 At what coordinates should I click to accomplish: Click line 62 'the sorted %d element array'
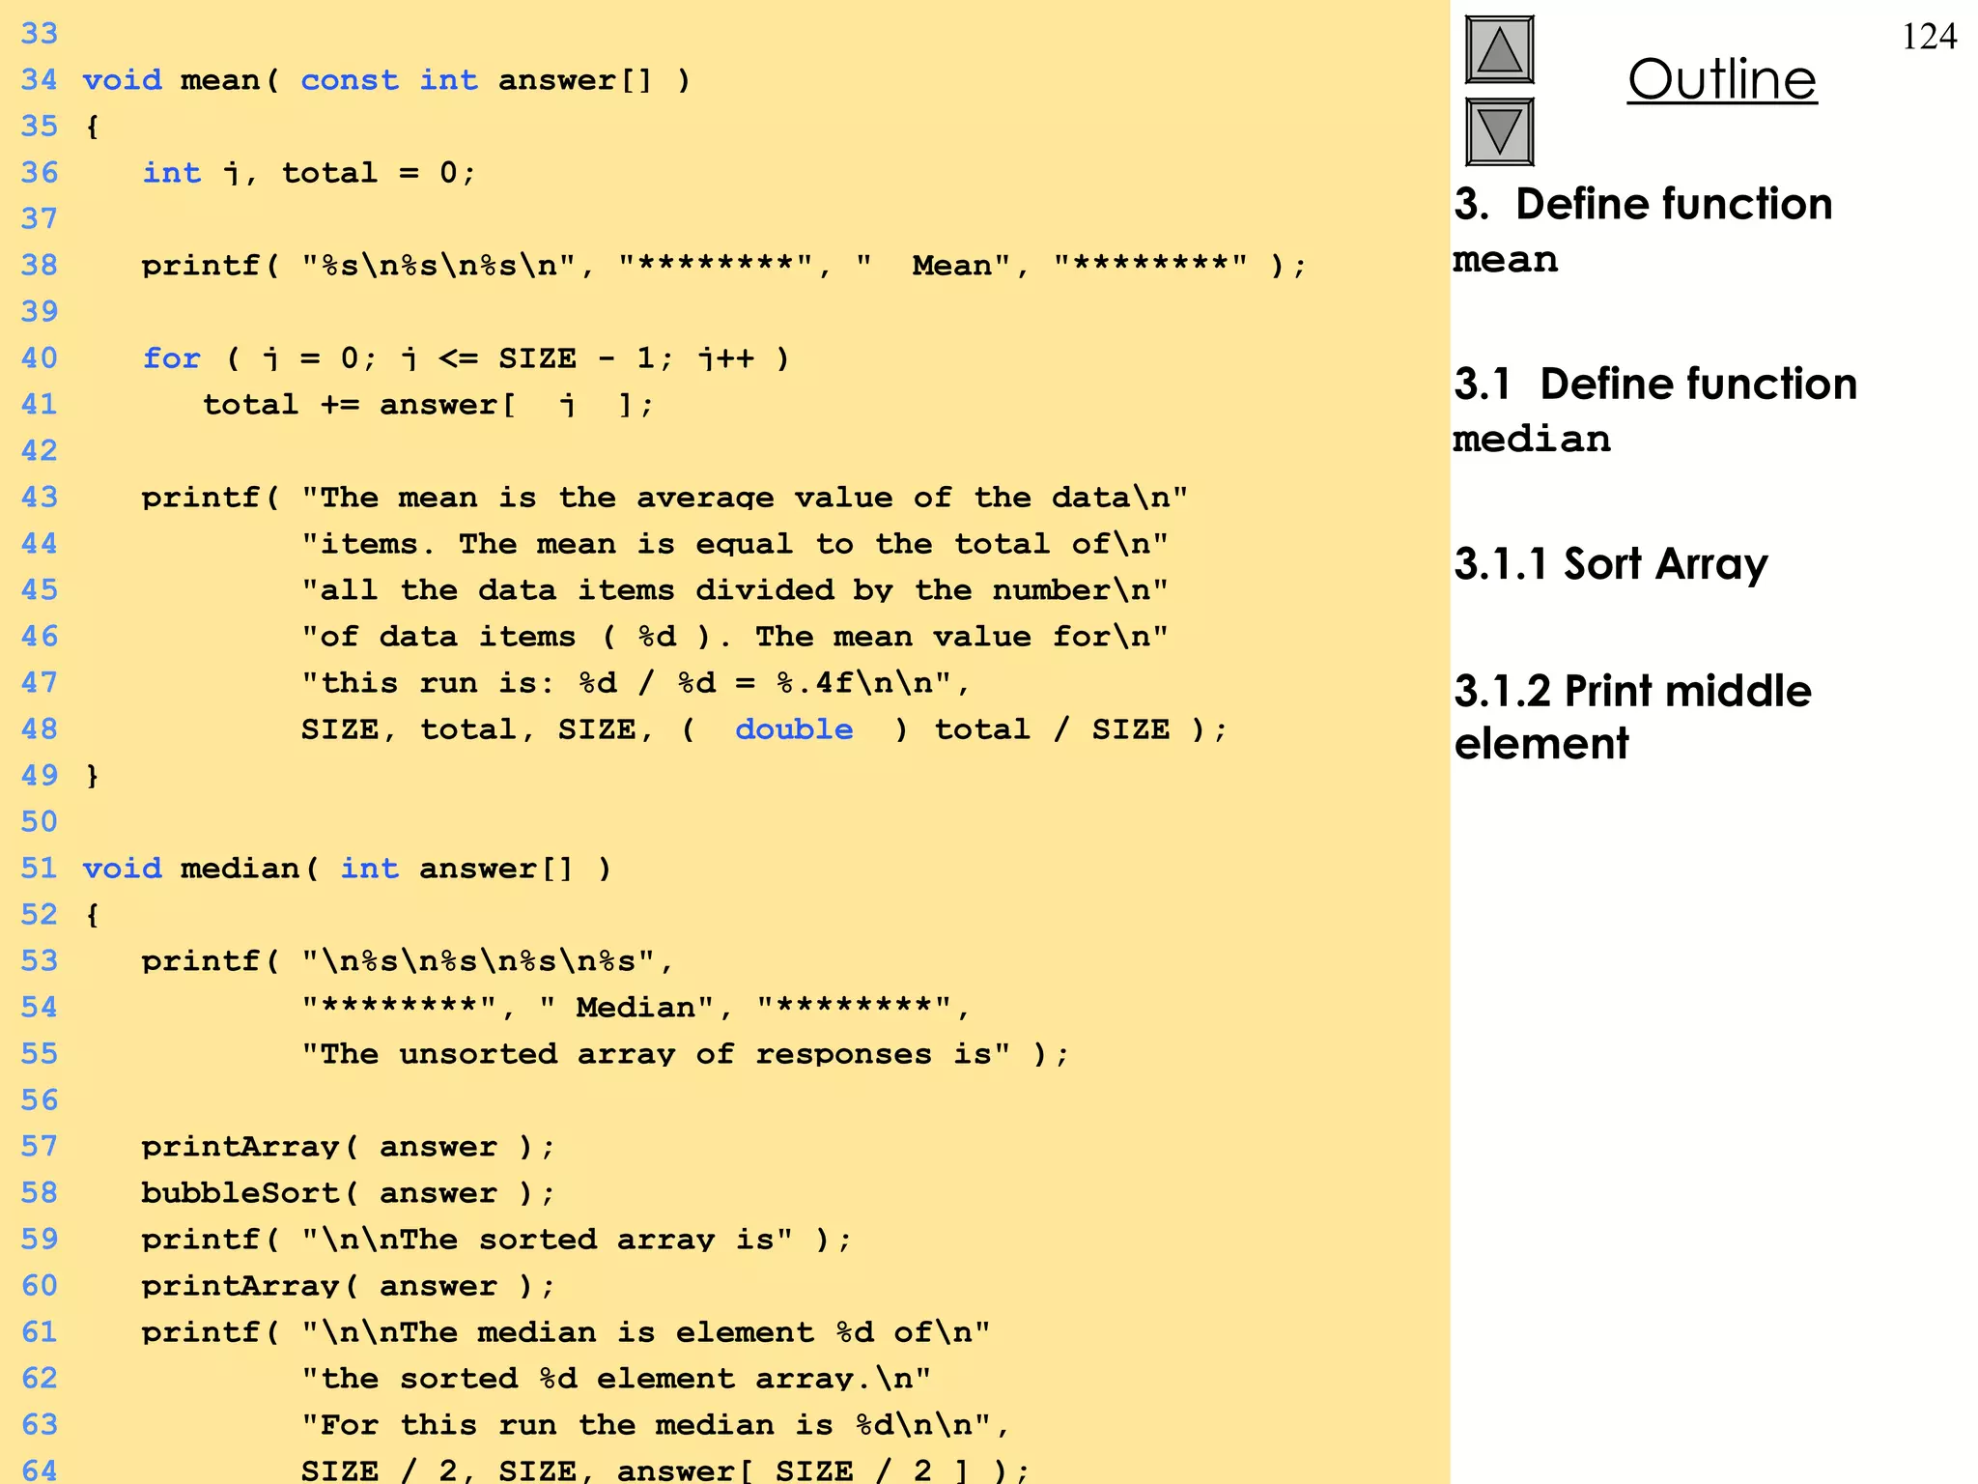point(616,1379)
